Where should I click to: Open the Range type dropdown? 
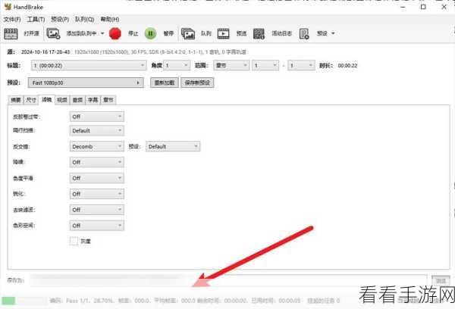click(231, 65)
